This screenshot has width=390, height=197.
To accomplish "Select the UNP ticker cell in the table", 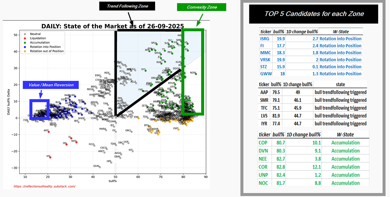I will click(x=263, y=175).
